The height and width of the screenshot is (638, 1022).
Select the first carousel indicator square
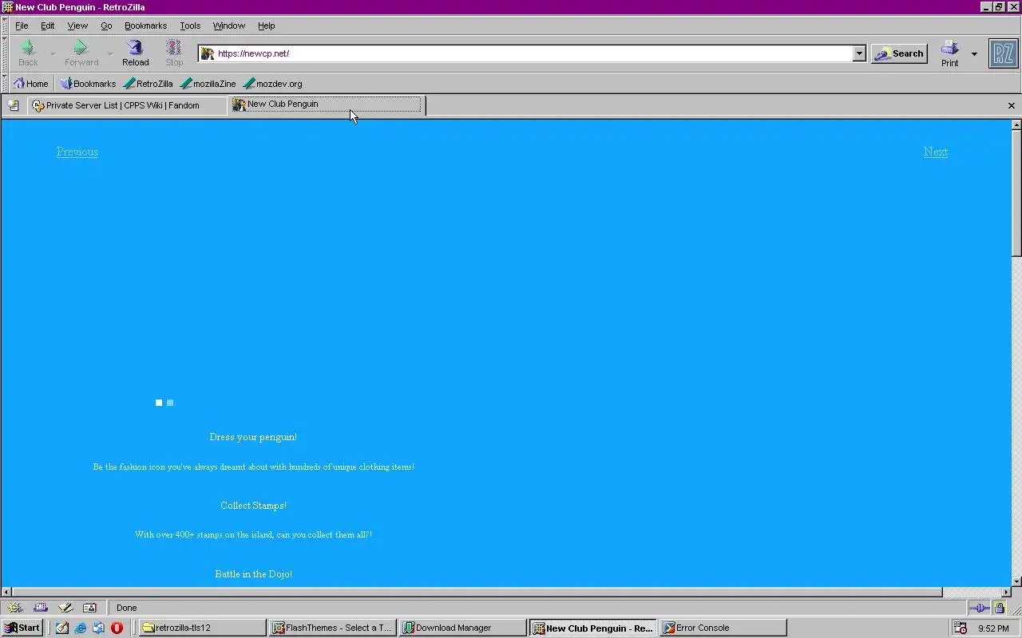tap(159, 403)
